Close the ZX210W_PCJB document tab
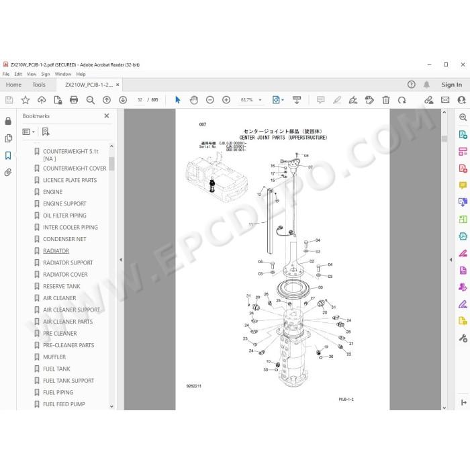Screen dimensions: 470x470 pos(117,85)
